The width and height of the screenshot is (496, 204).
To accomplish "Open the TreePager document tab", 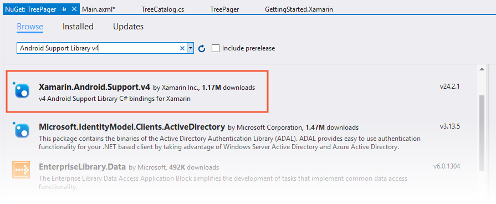I will [224, 9].
